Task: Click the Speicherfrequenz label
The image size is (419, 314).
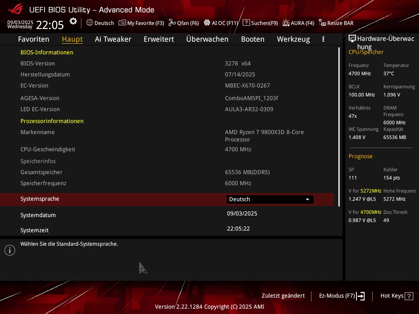Action: [43, 184]
